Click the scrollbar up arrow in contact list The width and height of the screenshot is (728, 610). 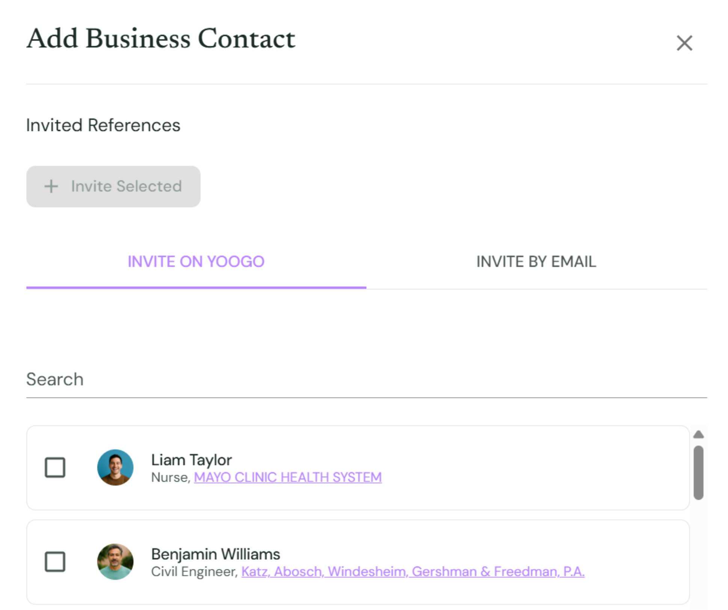[698, 435]
